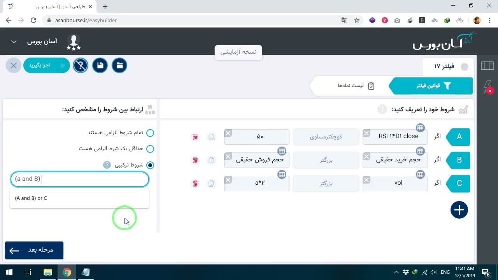Clear the حجم خرید حقیقی field
498x280 pixels.
click(366, 157)
